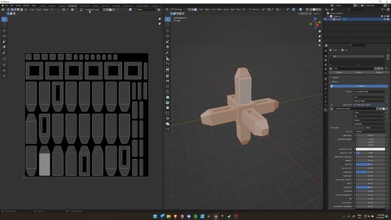The width and height of the screenshot is (391, 220).
Task: Switch to edge select mode in 3D viewport
Action: pyautogui.click(x=192, y=10)
